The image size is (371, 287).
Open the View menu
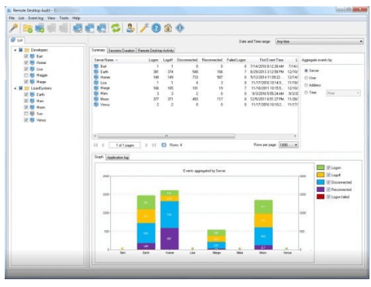[52, 18]
